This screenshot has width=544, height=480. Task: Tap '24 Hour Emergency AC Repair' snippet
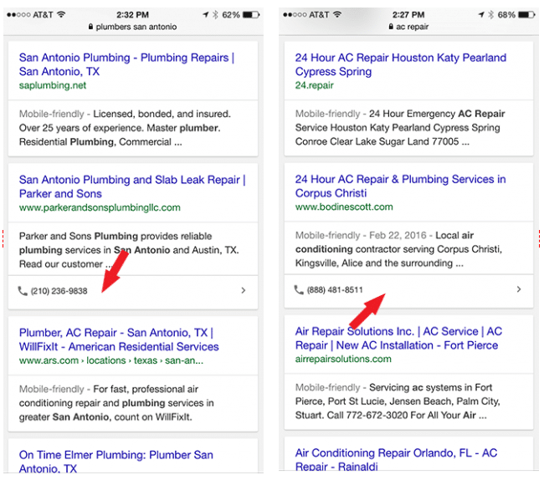[400, 128]
